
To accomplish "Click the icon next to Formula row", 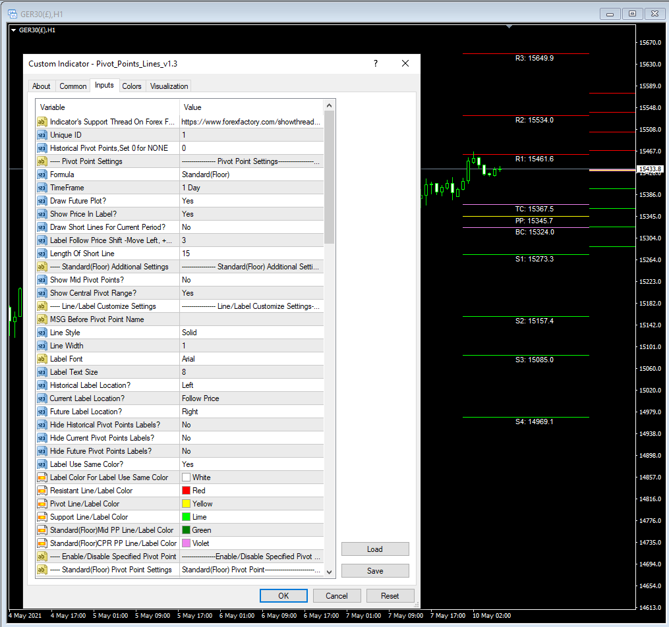I will [42, 175].
